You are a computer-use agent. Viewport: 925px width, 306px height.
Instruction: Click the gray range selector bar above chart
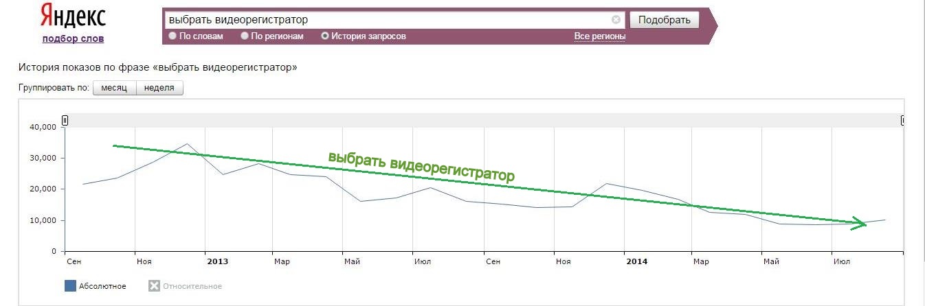483,121
